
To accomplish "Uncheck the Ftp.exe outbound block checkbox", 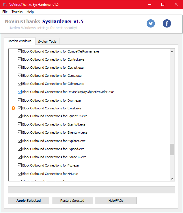I will click(x=20, y=165).
